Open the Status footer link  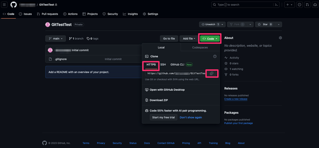point(133,143)
